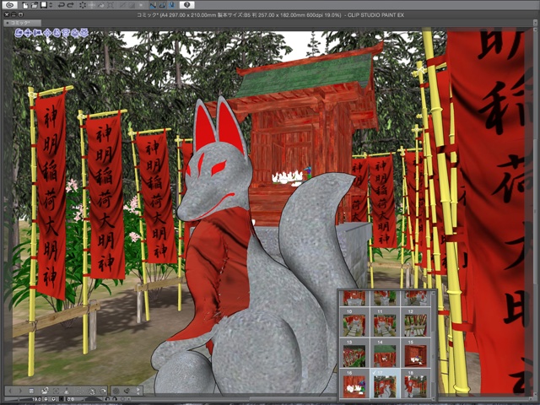Switch to the コミック* document tab
Image resolution: width=540 pixels, height=405 pixels.
point(23,23)
